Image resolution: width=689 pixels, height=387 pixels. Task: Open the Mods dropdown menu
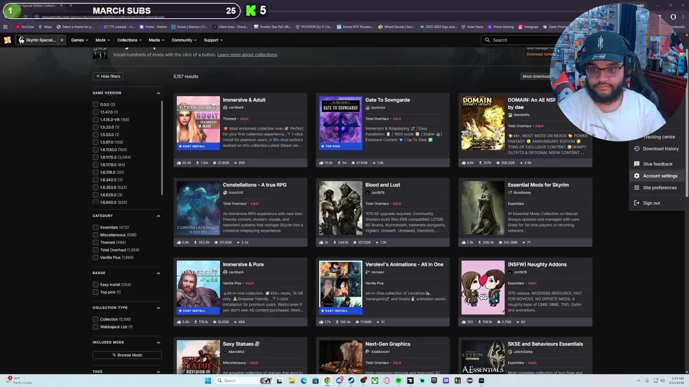(x=102, y=40)
